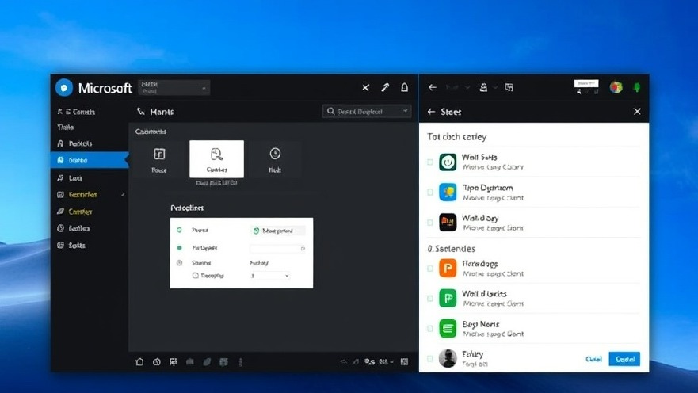Expand the search box dropdown arrow

405,111
